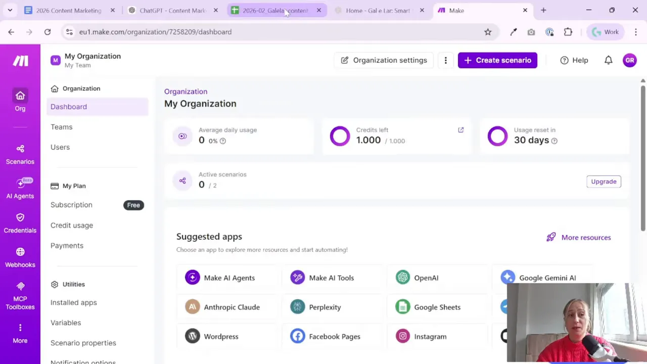Select the Make AI Agents app
Image resolution: width=647 pixels, height=364 pixels.
tap(227, 278)
